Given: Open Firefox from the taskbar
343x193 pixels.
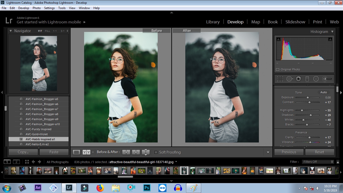Looking at the screenshot, I should [x=100, y=188].
